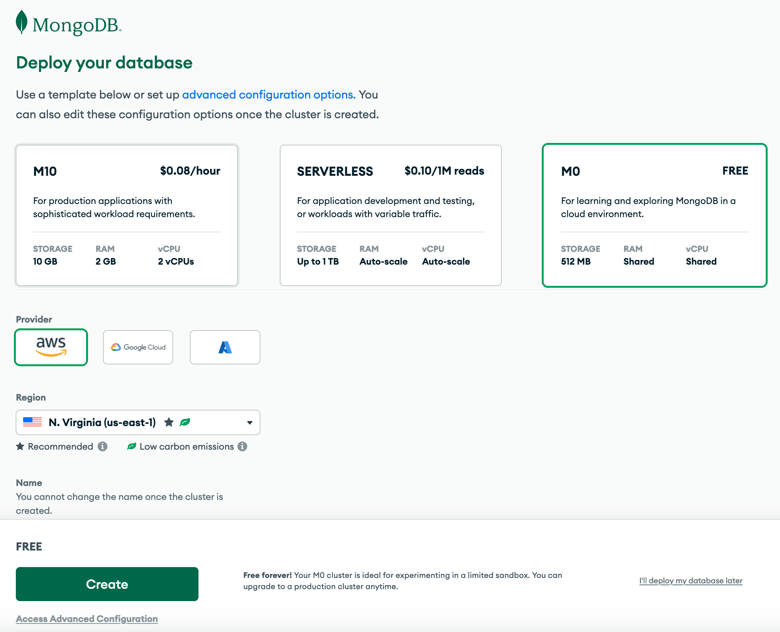Click the star icon beside Recommended legend
This screenshot has height=632, width=780.
20,447
